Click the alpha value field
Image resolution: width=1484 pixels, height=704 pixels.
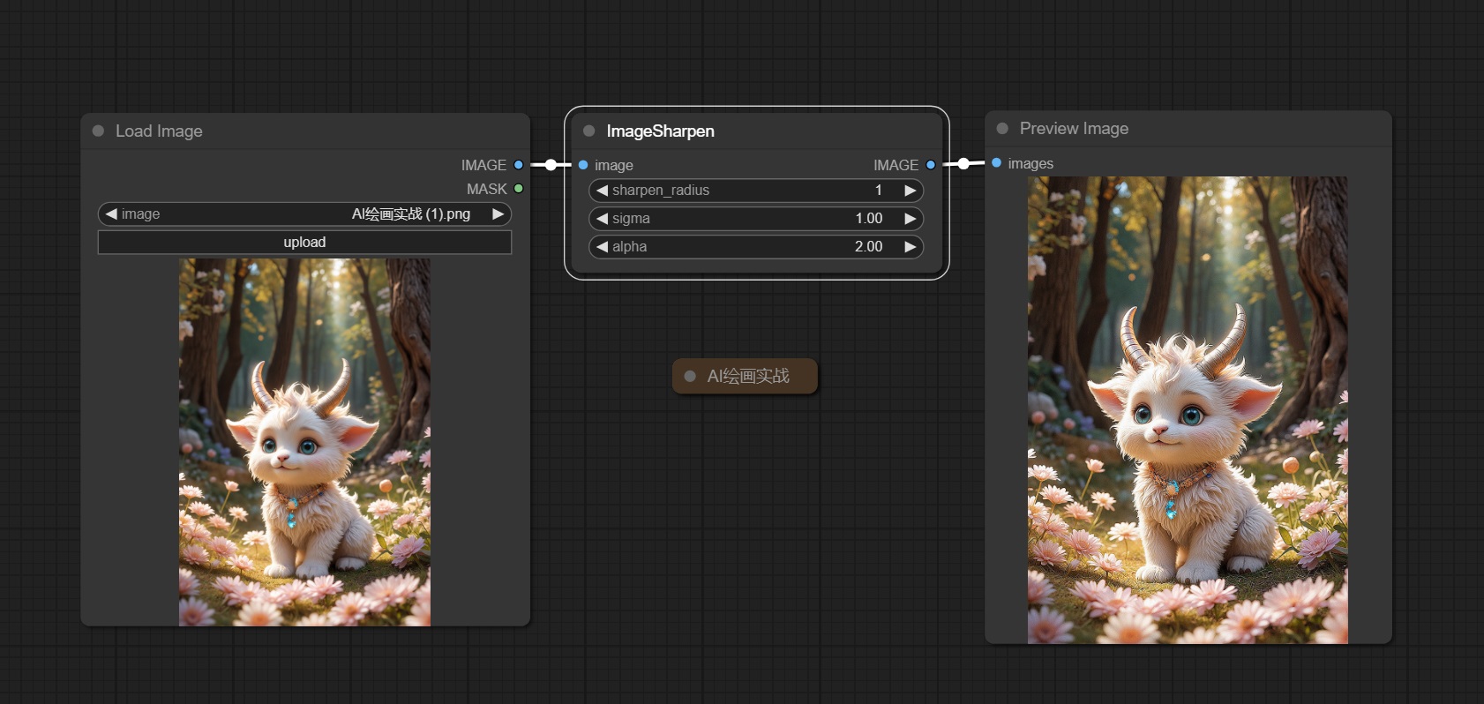pyautogui.click(x=755, y=247)
